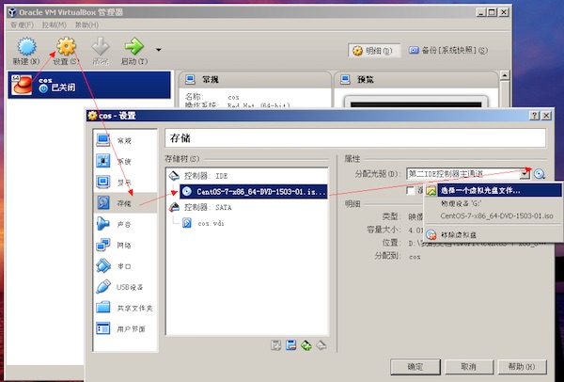Click the New (新建) VM toolbar icon
The width and height of the screenshot is (564, 382).
point(26,46)
